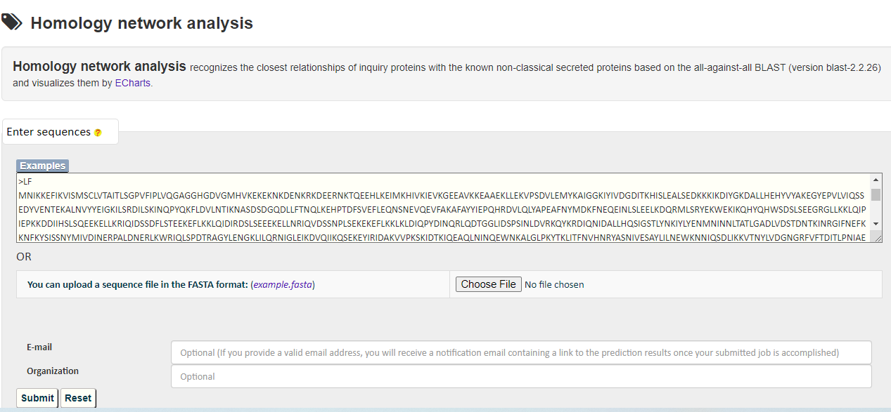Screen dimensions: 891x412
Task: Click the scrollbar thumb in the sequence box
Action: click(x=876, y=194)
